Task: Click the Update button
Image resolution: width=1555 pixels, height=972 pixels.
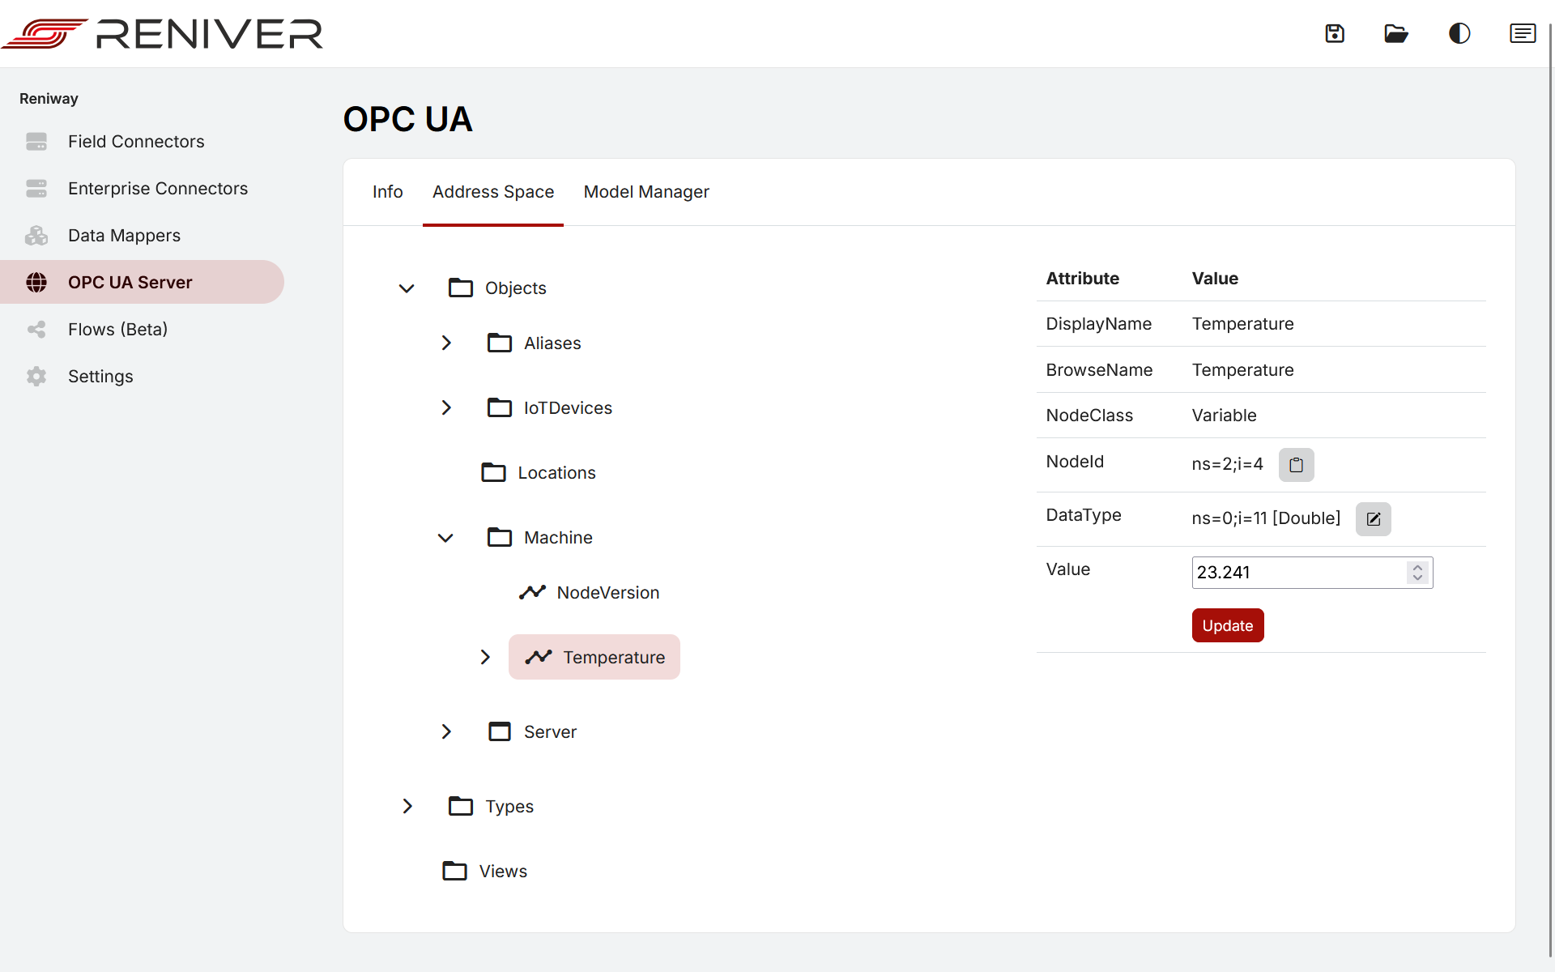Action: coord(1228,626)
